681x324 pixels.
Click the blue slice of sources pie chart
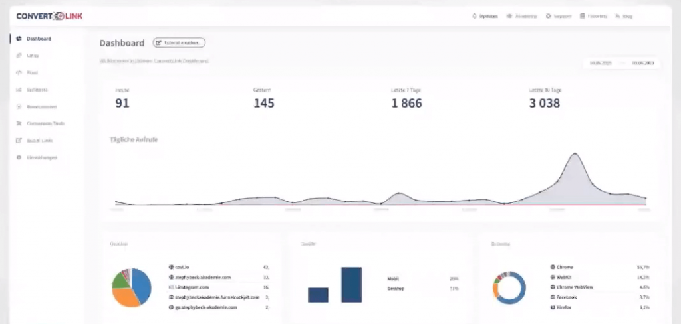(142, 284)
